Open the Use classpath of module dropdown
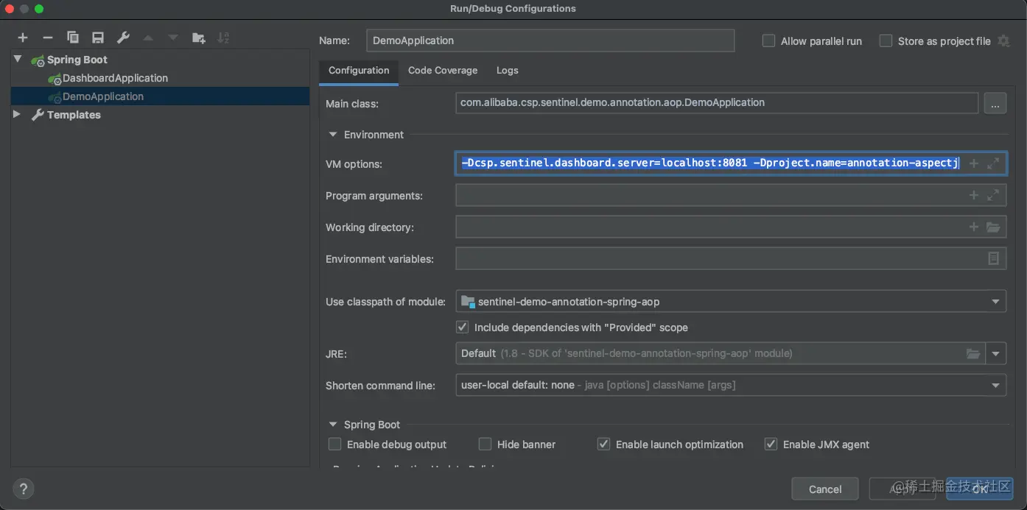The image size is (1027, 510). coord(995,301)
